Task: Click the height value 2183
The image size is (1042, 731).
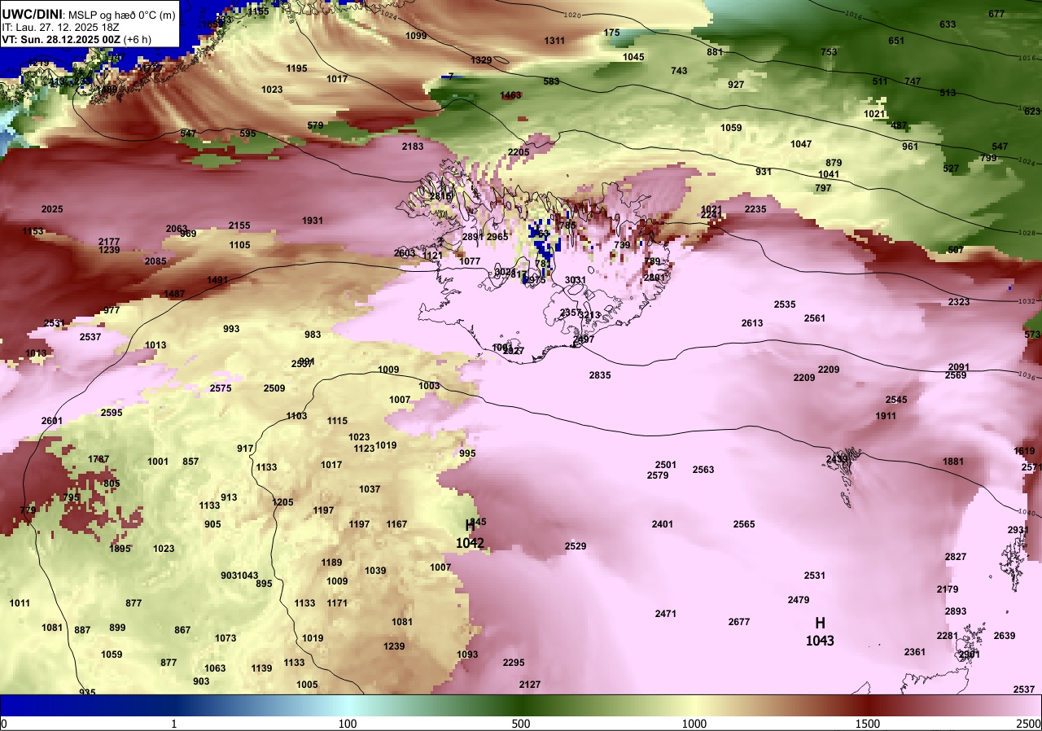Action: tap(414, 147)
